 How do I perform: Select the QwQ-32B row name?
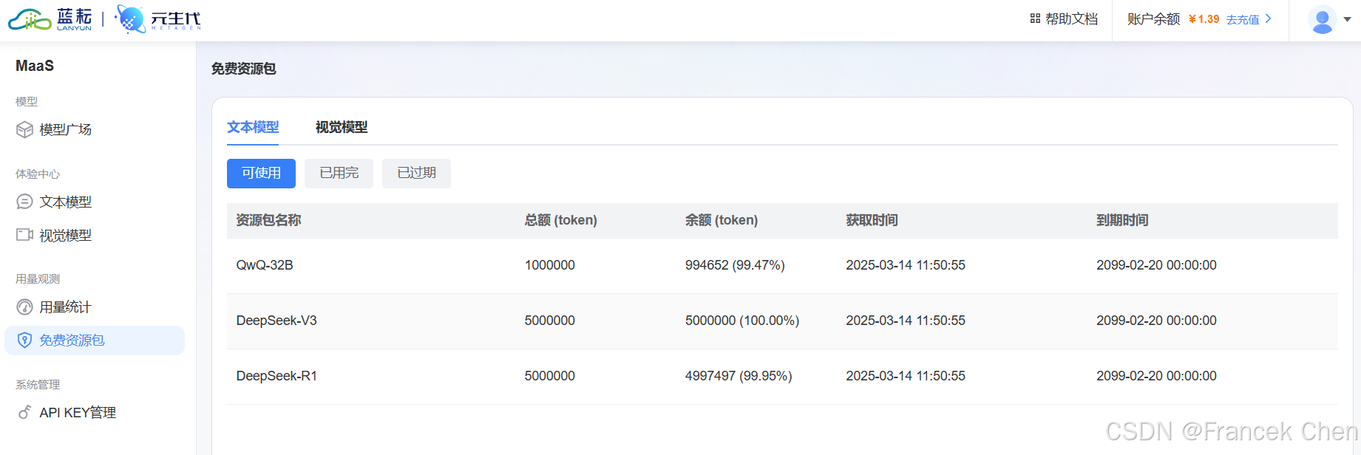[265, 265]
